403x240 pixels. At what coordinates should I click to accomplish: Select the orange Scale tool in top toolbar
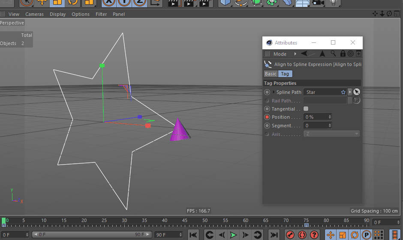tap(57, 2)
